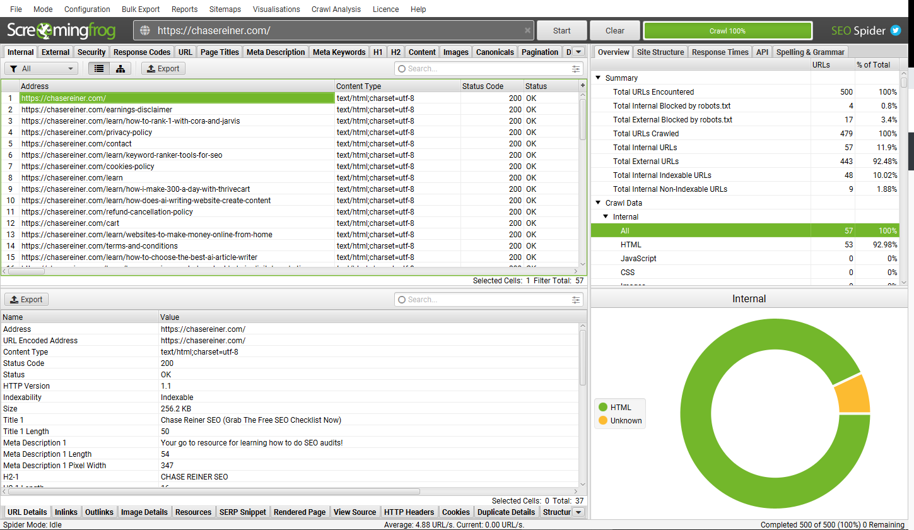Click the upper Search input field
This screenshot has width=914, height=530.
(489, 69)
